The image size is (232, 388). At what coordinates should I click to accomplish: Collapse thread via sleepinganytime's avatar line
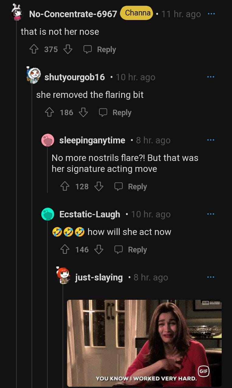click(x=47, y=170)
